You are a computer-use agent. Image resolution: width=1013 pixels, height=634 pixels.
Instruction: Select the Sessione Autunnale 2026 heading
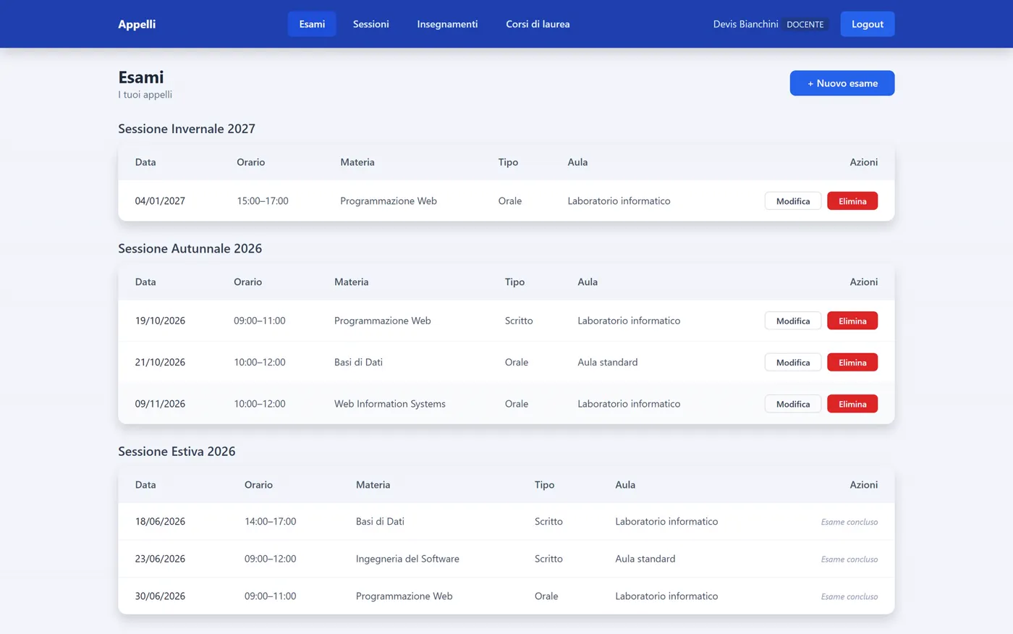click(x=190, y=248)
